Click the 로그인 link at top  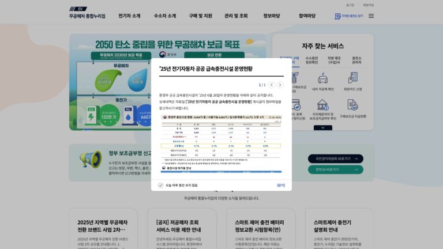[x=350, y=5]
